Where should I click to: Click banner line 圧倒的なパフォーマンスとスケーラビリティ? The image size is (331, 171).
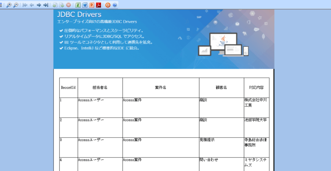102,31
